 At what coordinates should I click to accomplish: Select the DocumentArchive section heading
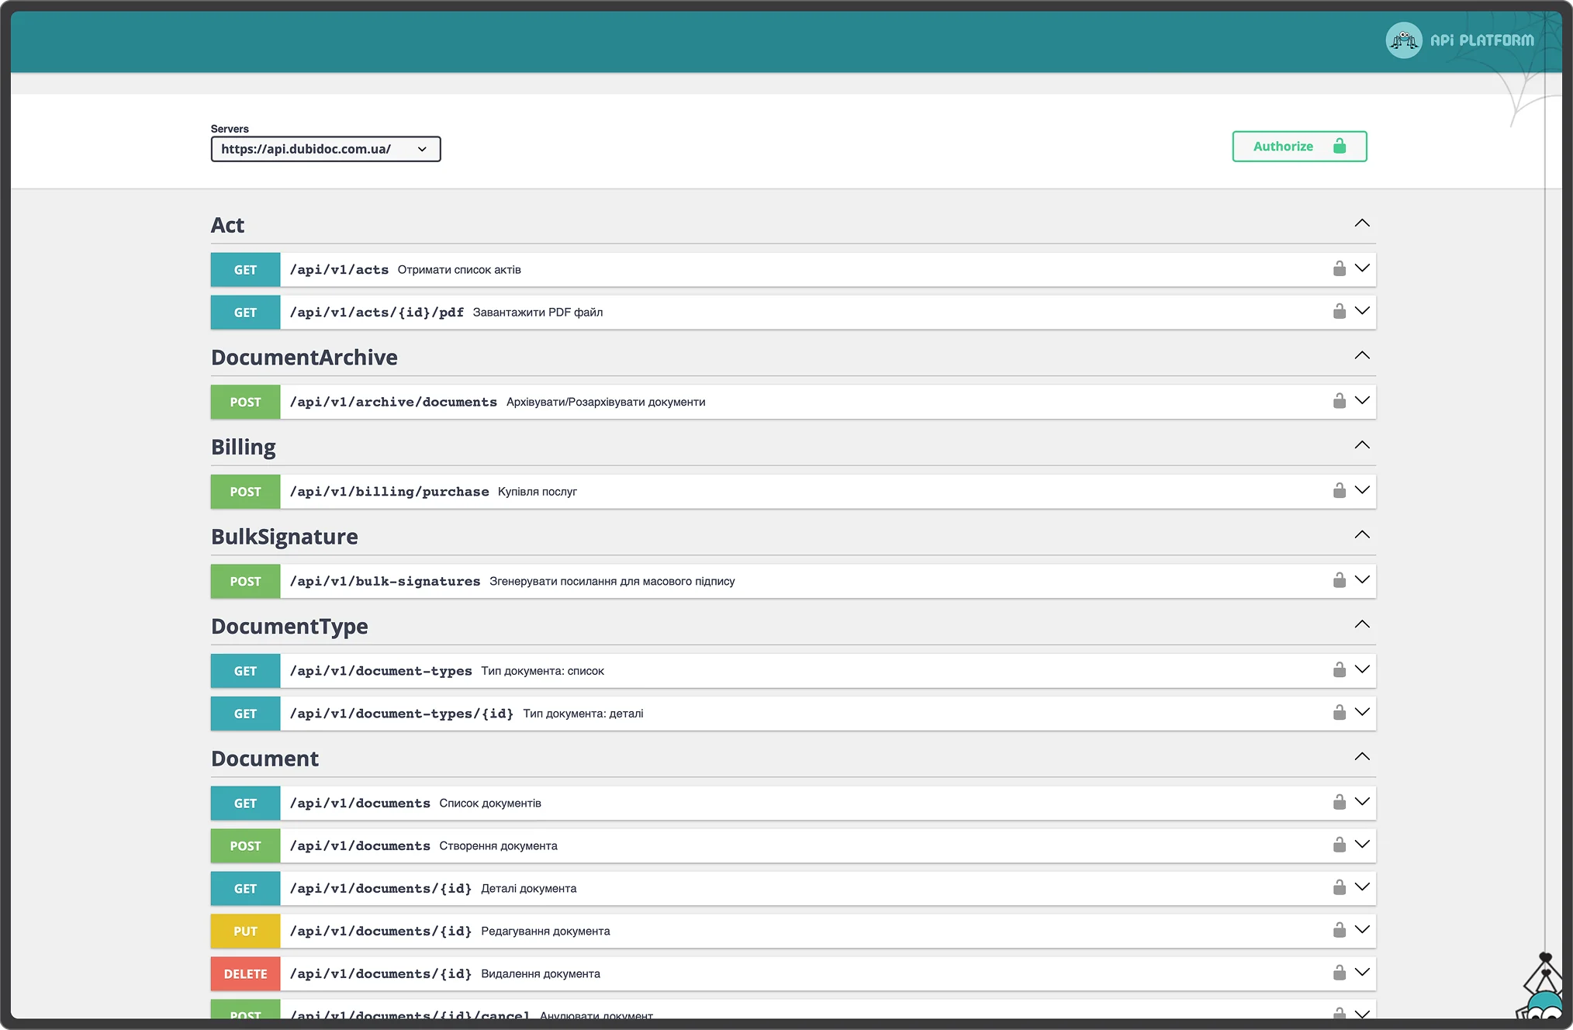pos(304,358)
